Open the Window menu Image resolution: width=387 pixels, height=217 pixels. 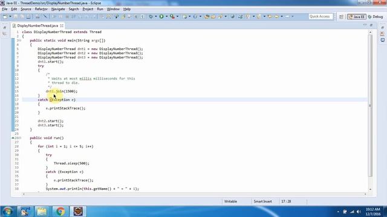pyautogui.click(x=113, y=9)
